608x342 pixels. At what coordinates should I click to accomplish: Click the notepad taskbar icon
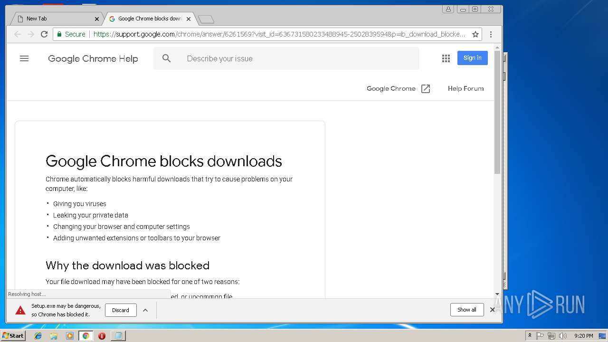pos(118,336)
